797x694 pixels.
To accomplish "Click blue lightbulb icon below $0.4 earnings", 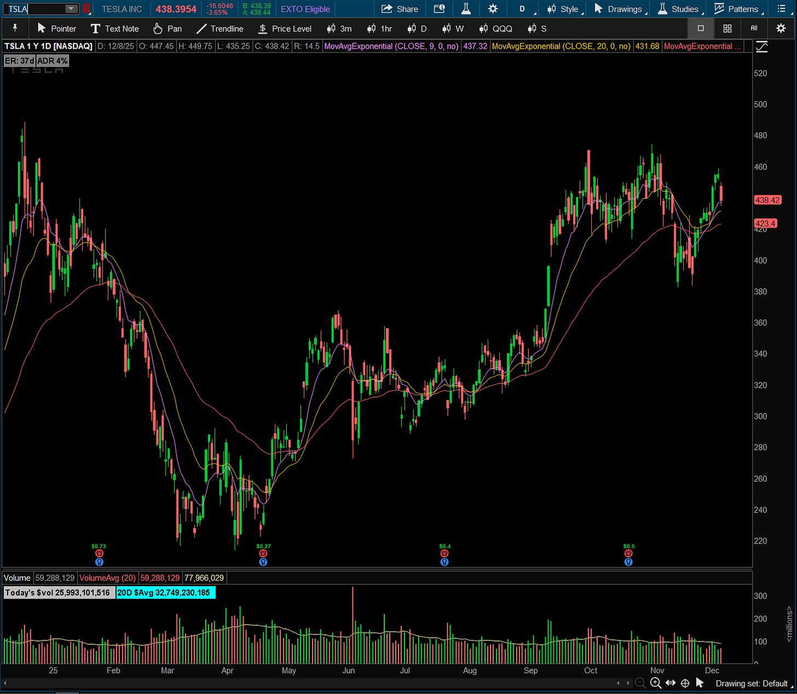I will (444, 562).
